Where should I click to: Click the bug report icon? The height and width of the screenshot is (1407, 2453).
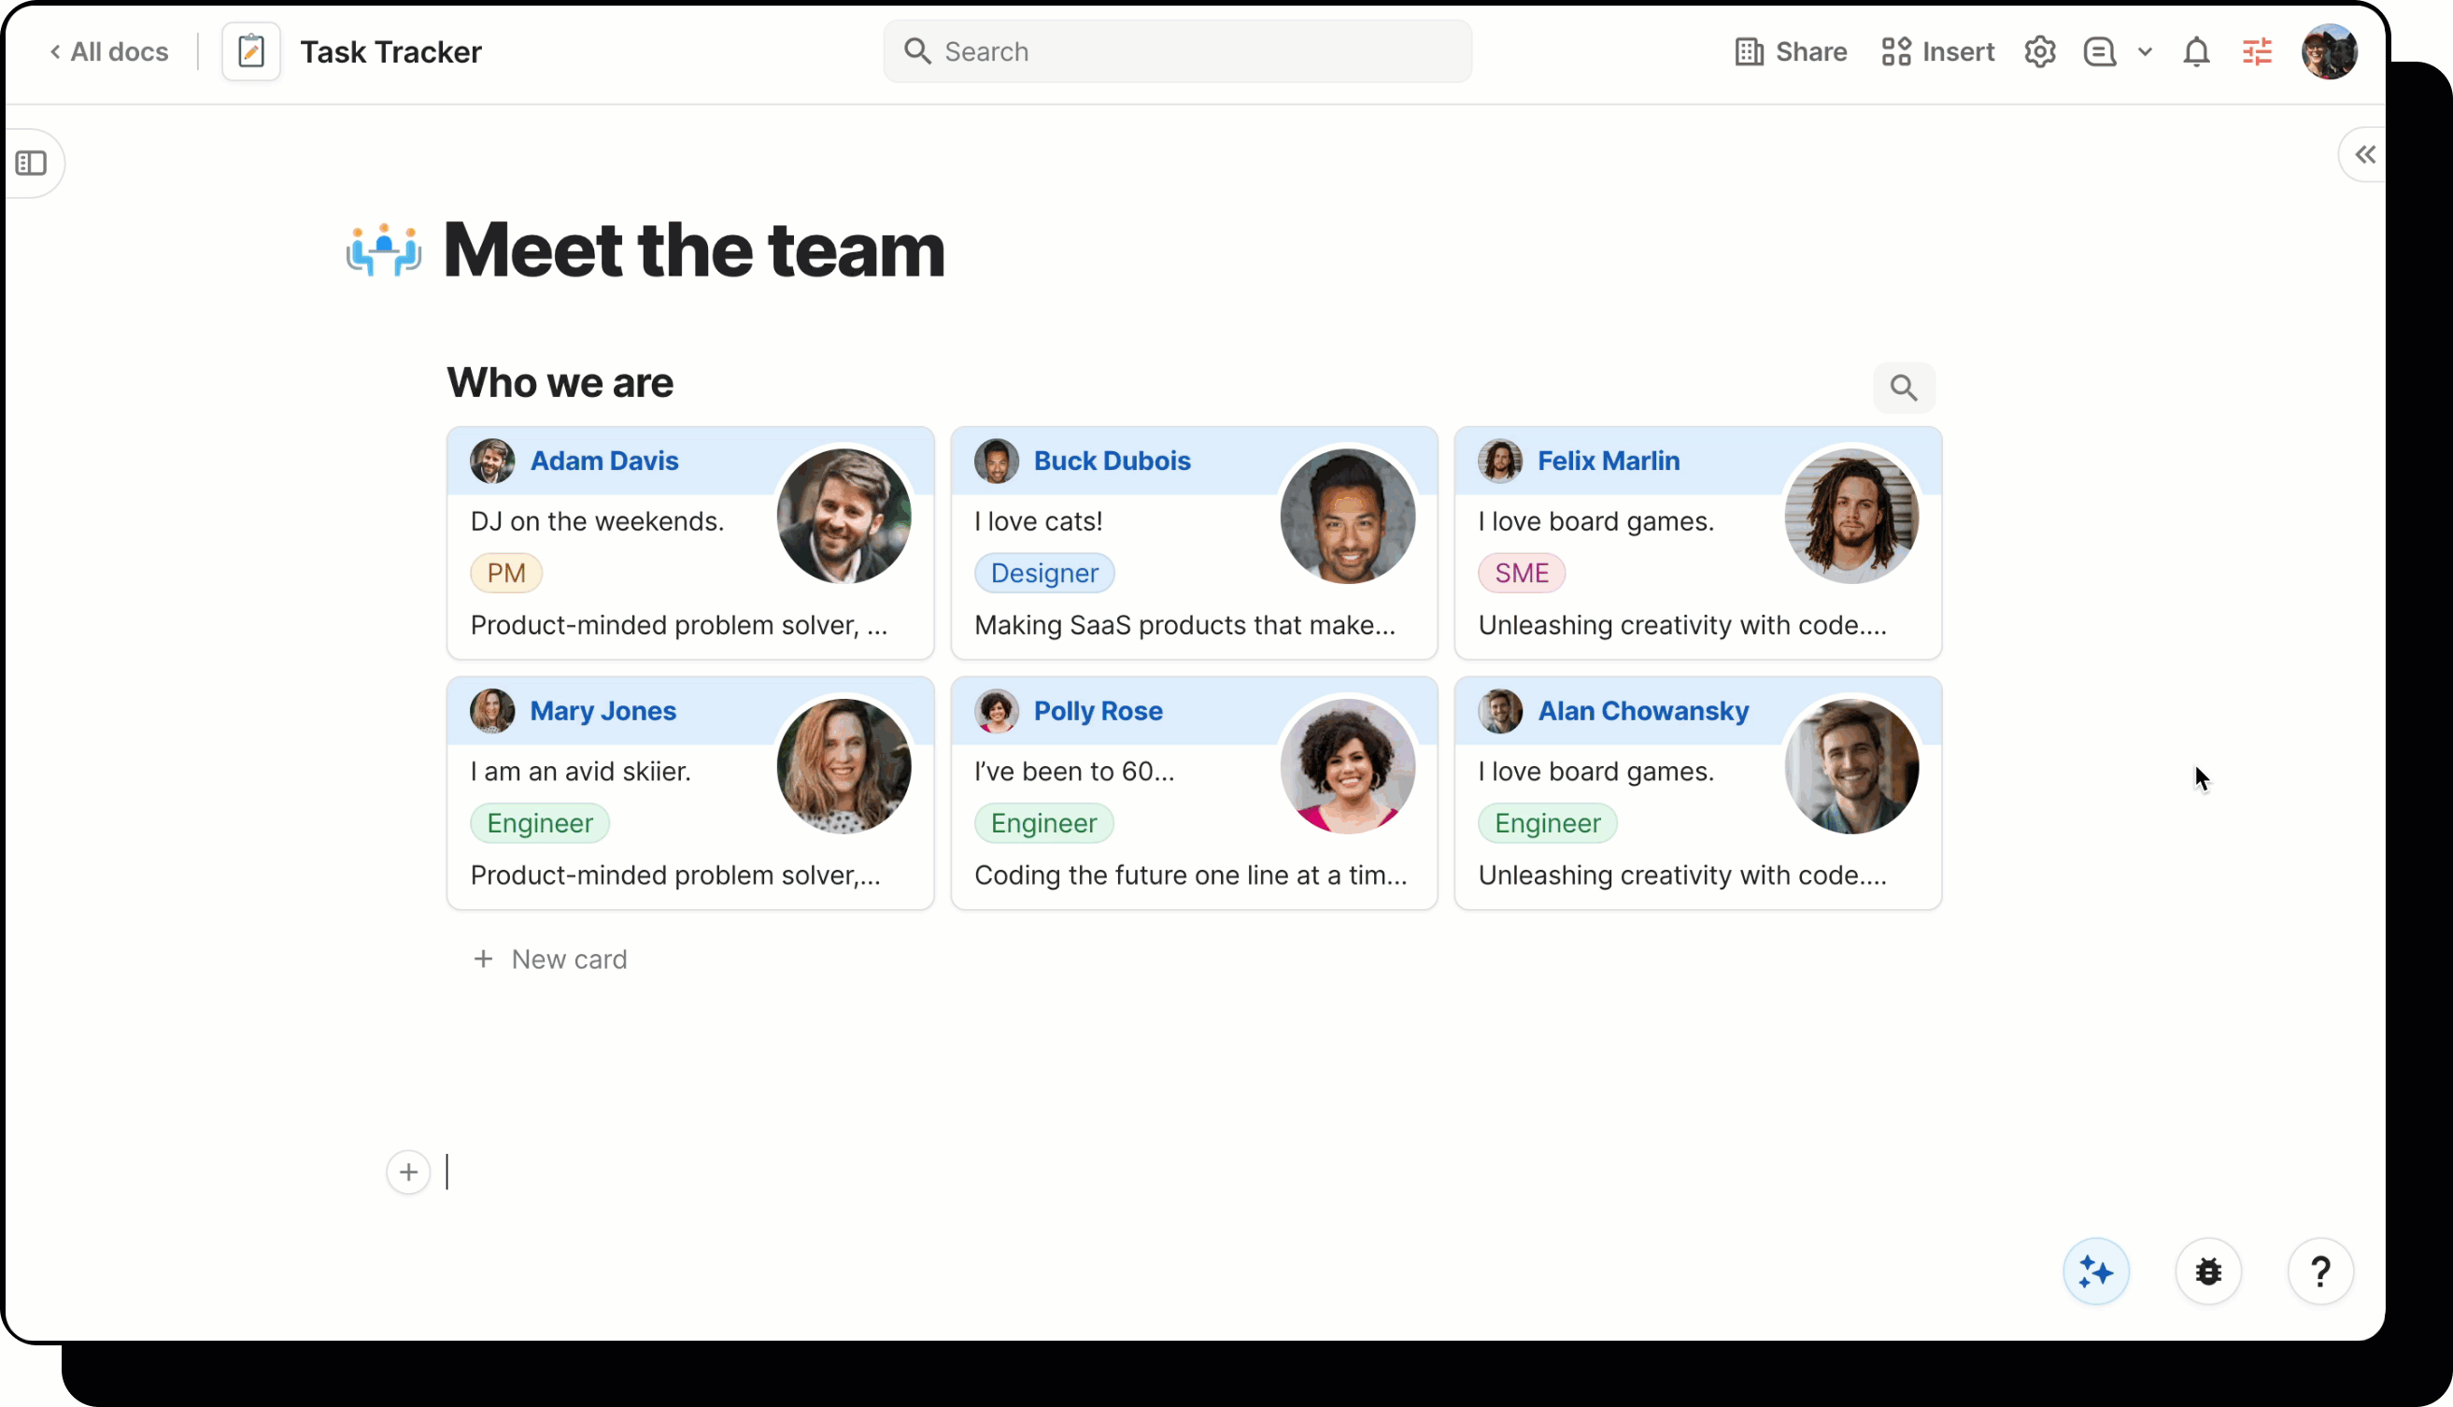tap(2207, 1272)
